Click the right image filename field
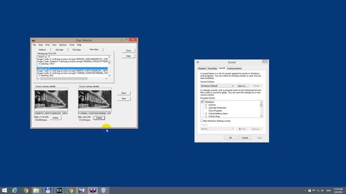 point(95,114)
